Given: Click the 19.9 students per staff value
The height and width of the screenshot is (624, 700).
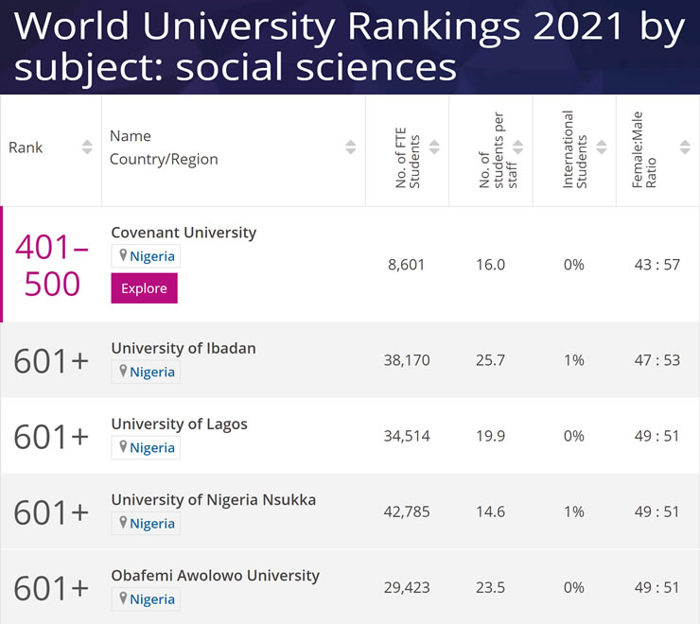Looking at the screenshot, I should [490, 436].
